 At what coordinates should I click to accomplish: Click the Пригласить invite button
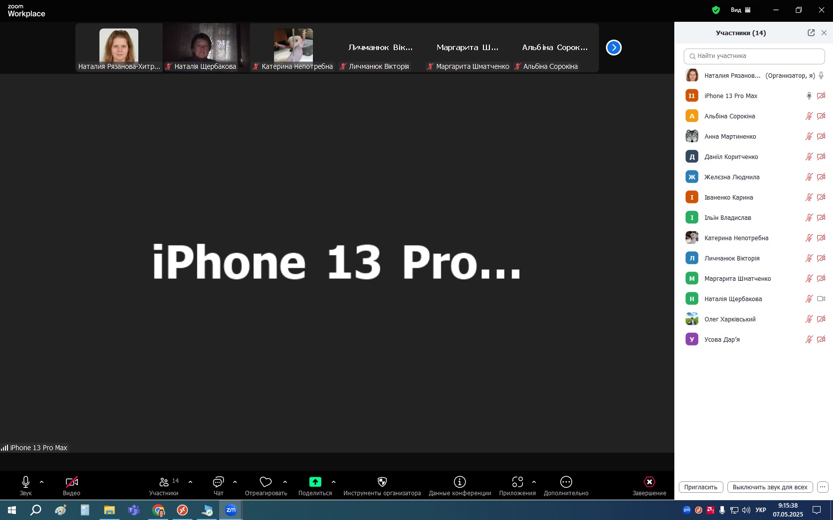pos(701,487)
